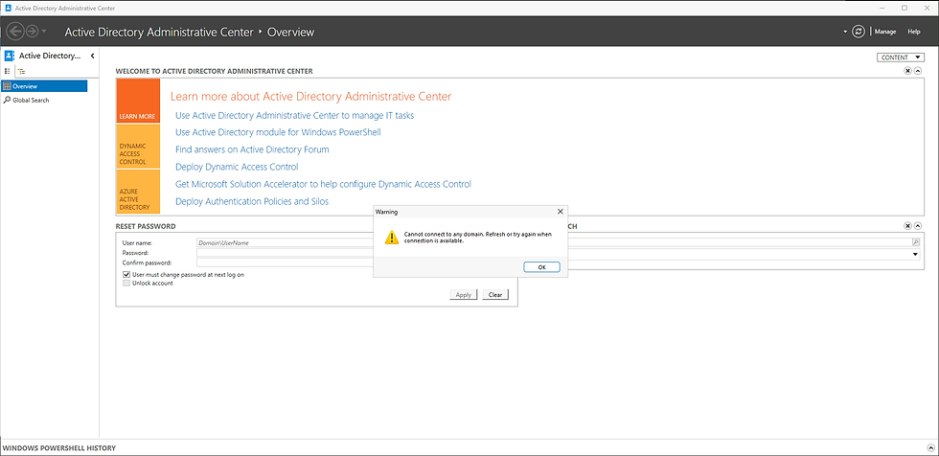
Task: Open the Help menu
Action: [x=914, y=32]
